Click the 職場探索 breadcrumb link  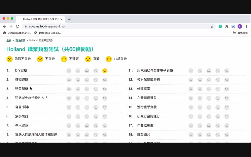click(x=20, y=40)
